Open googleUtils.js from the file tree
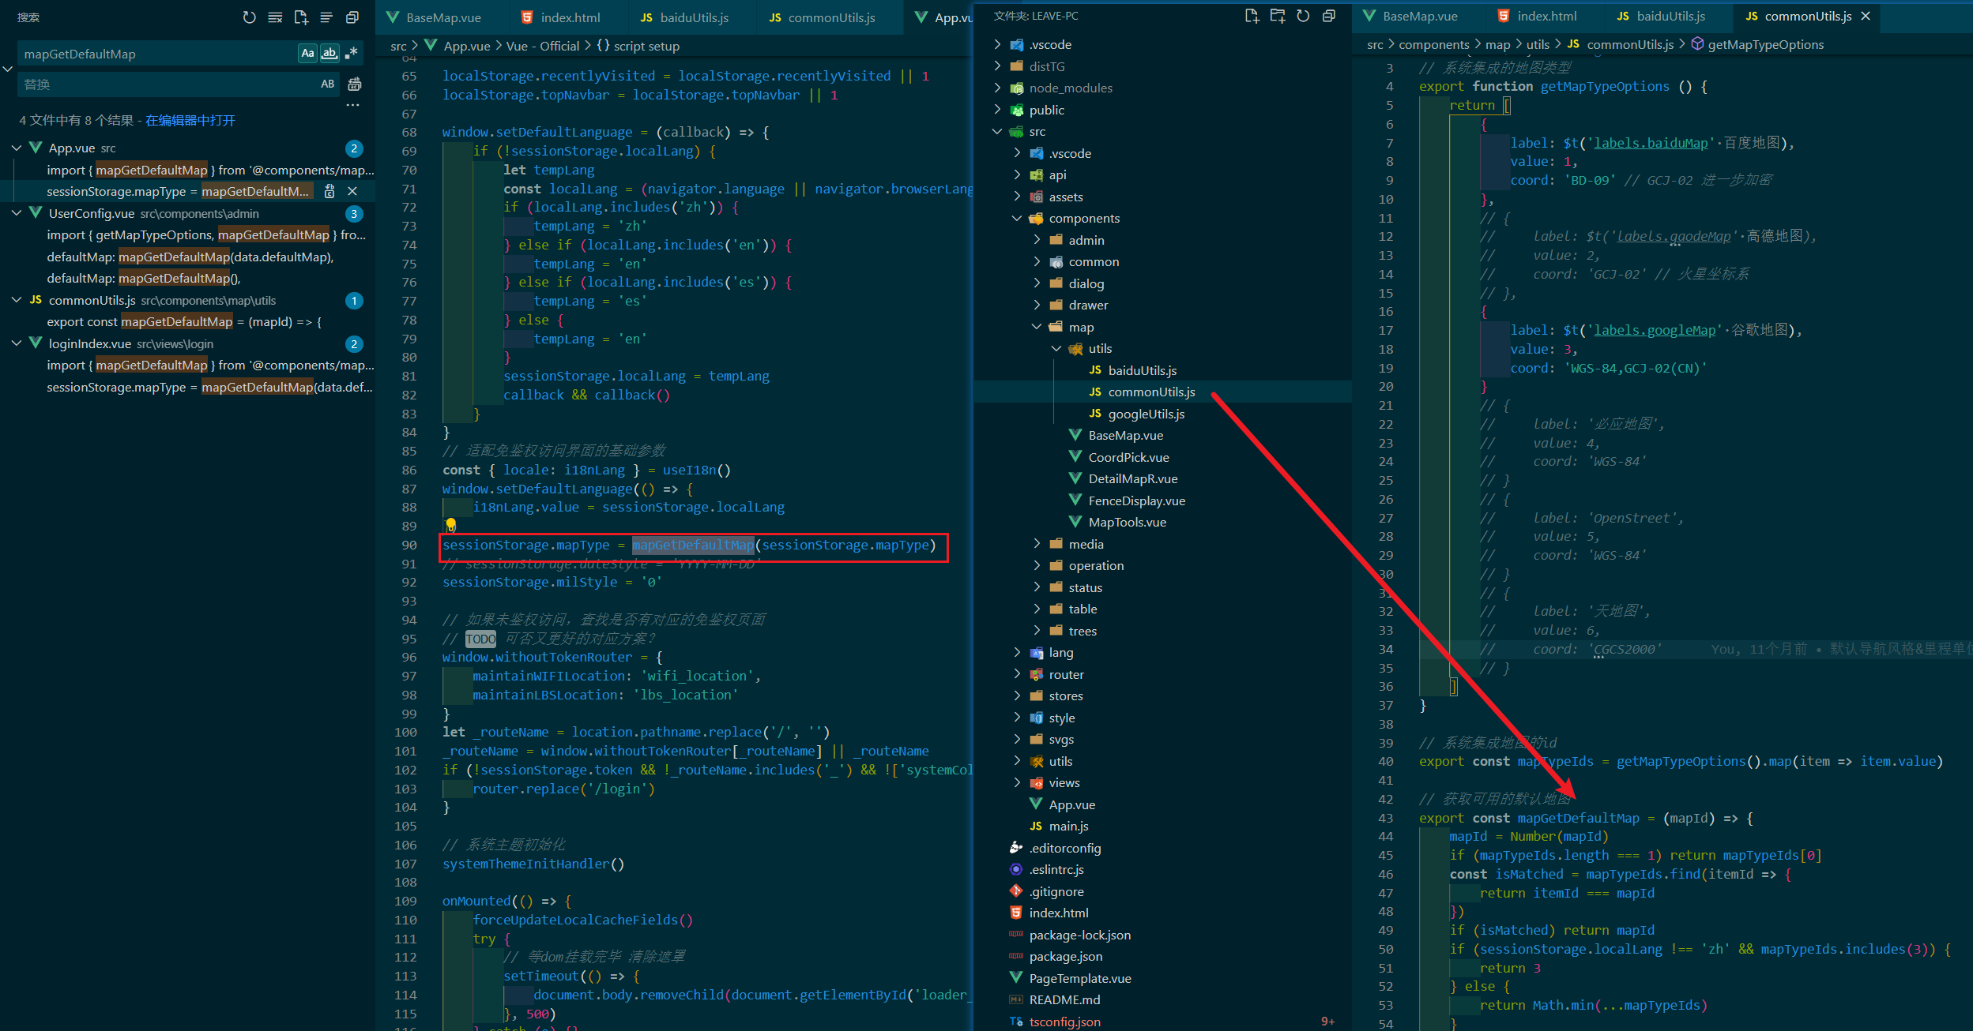This screenshot has width=1973, height=1031. (x=1145, y=414)
